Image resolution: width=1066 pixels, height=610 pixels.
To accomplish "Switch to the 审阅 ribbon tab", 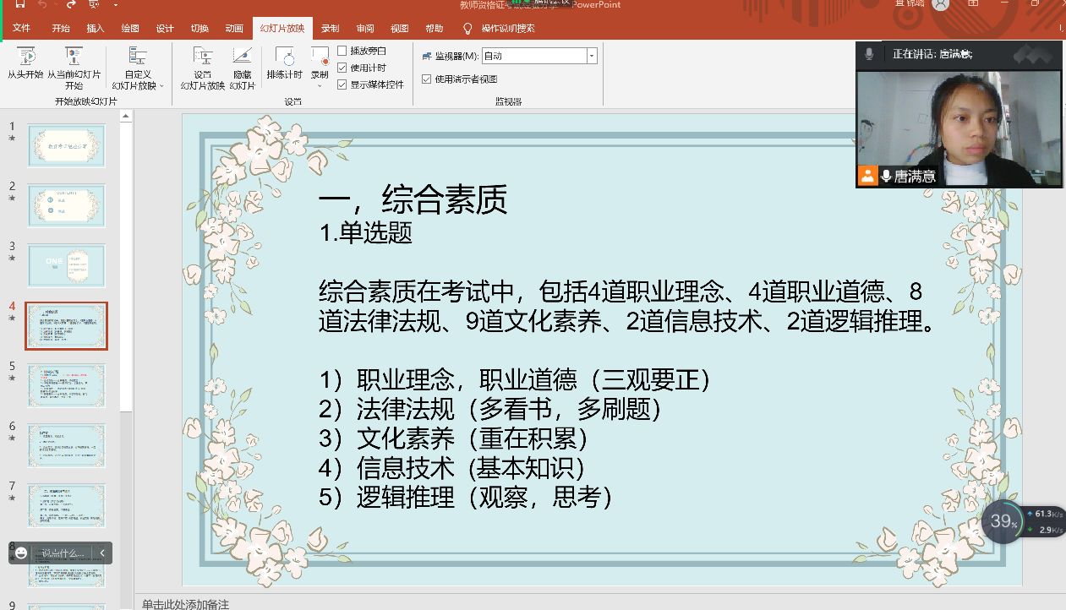I will (365, 28).
